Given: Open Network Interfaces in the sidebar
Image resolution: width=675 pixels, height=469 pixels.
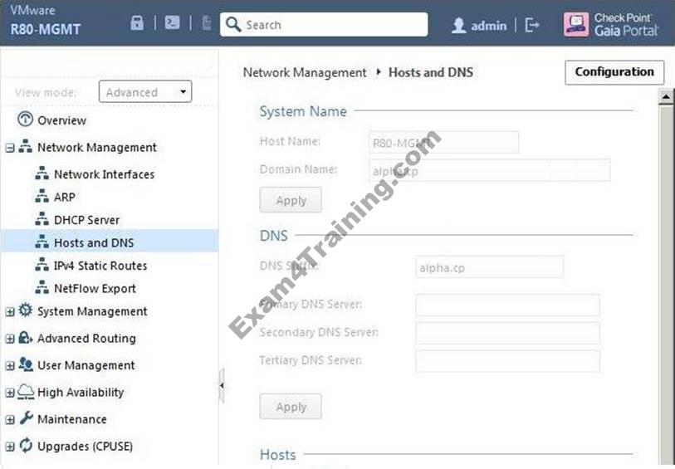Looking at the screenshot, I should tap(104, 174).
